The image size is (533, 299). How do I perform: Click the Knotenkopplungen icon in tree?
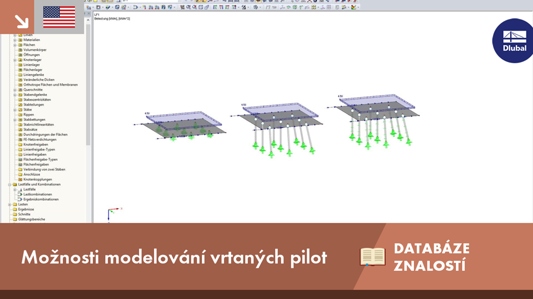(20, 179)
